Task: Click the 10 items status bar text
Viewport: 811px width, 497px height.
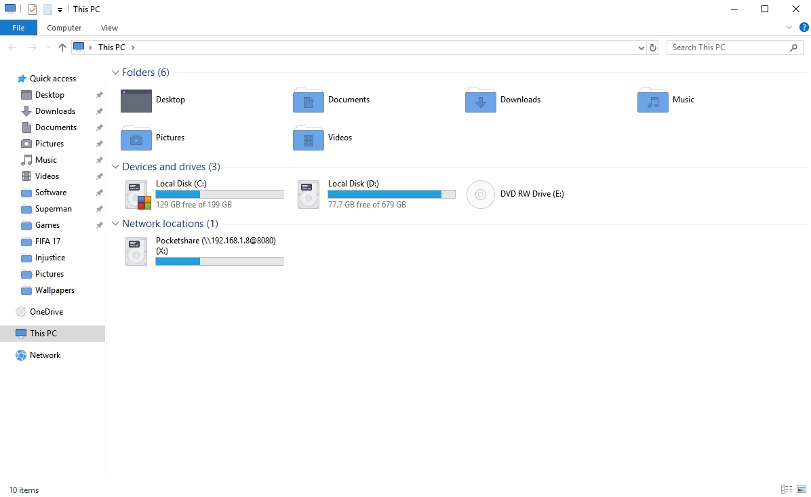Action: (24, 490)
